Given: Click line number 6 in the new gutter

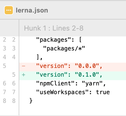Looking at the screenshot, I should tap(14, 83).
